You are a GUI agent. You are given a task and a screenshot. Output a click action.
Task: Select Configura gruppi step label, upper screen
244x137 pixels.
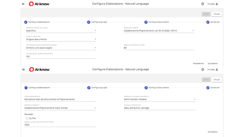99,22
